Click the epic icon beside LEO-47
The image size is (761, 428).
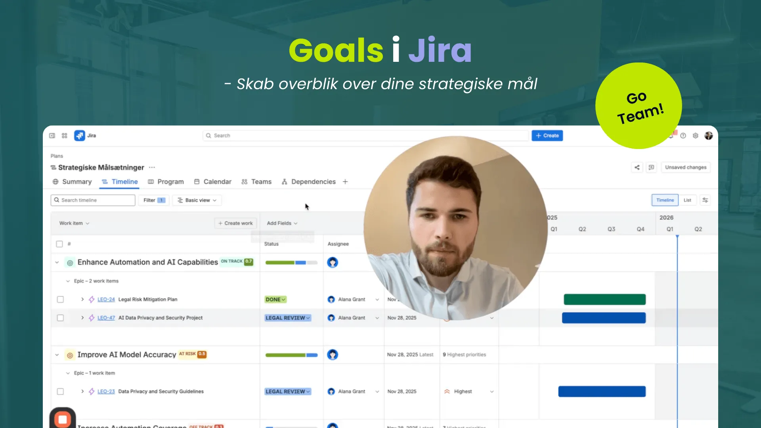tap(92, 318)
